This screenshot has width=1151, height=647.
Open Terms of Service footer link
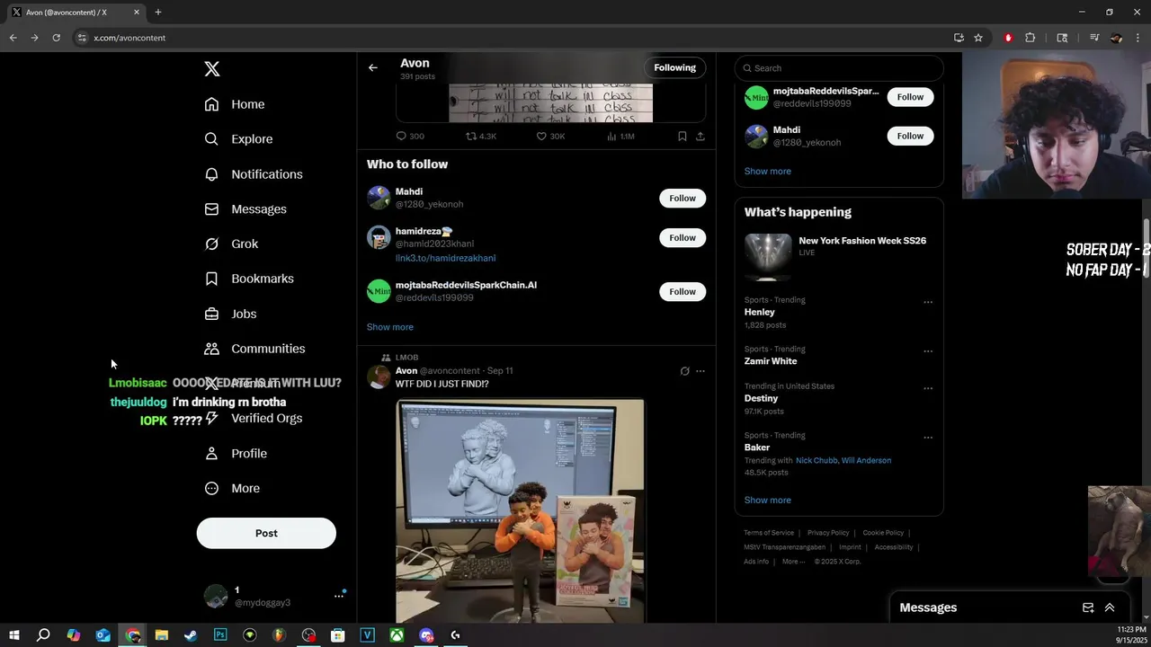[x=769, y=533]
